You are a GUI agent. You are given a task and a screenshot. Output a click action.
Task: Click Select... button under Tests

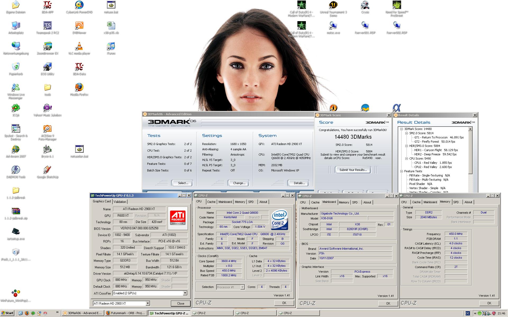(183, 183)
